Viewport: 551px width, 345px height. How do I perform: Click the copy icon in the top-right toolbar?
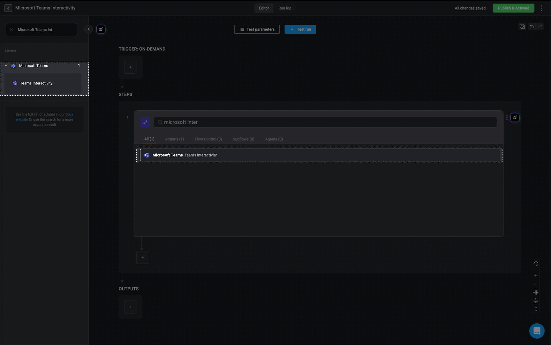click(x=522, y=26)
